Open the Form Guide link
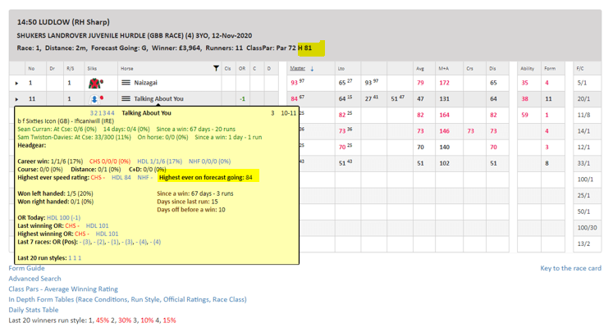Image resolution: width=613 pixels, height=332 pixels. (x=26, y=268)
